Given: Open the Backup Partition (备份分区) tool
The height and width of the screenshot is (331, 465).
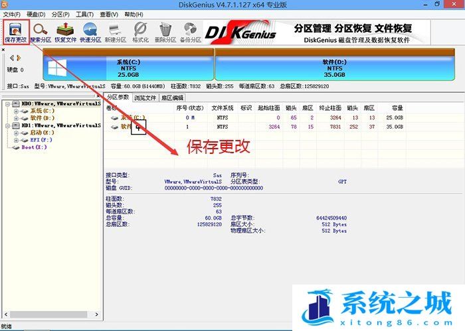Looking at the screenshot, I should pos(190,32).
